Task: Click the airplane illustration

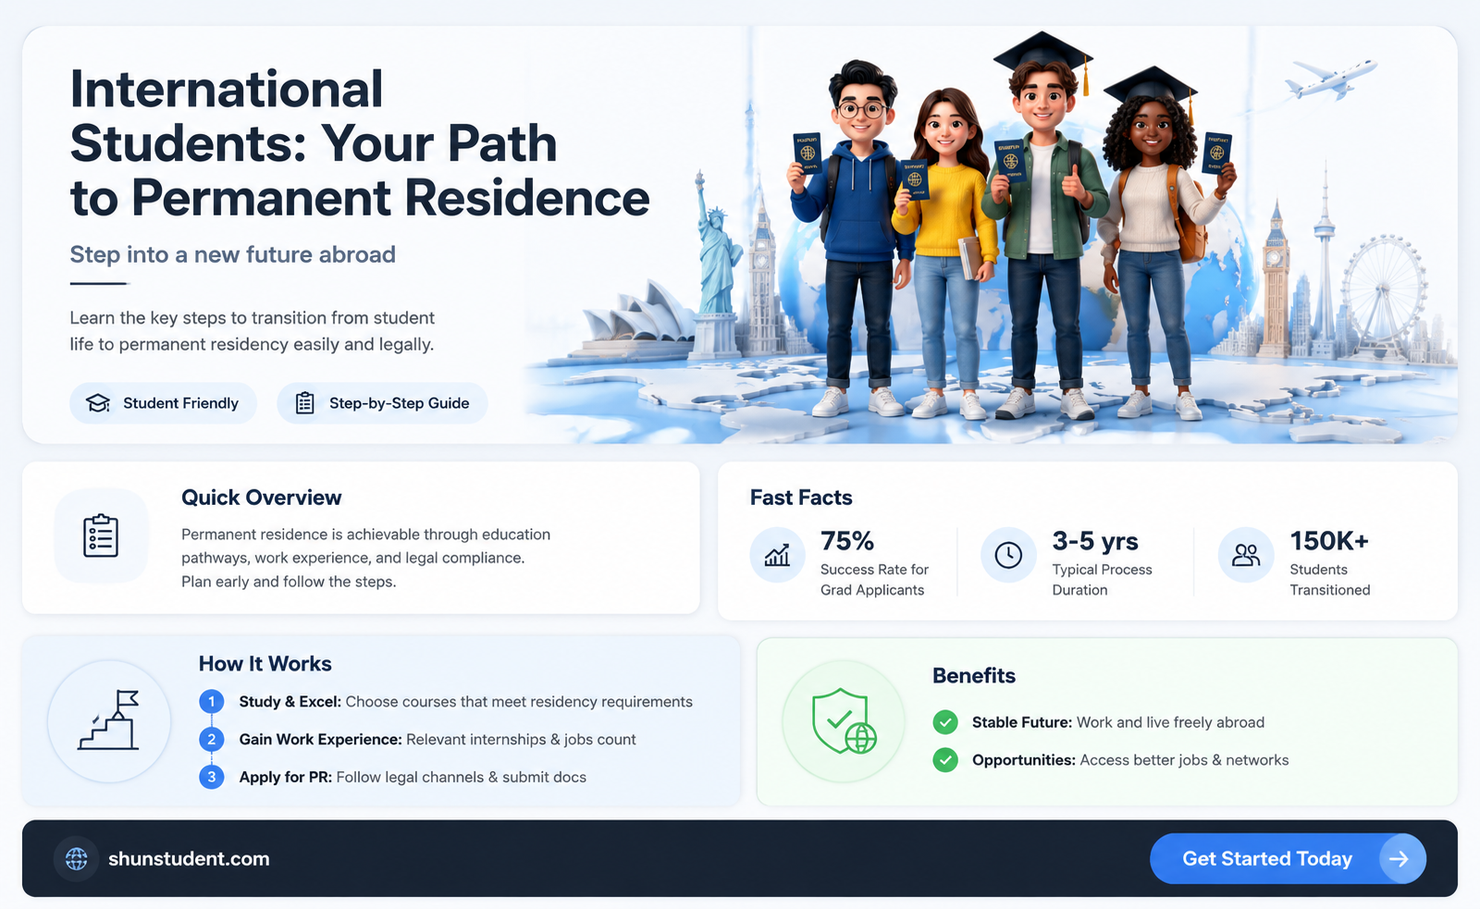Action: pyautogui.click(x=1330, y=79)
